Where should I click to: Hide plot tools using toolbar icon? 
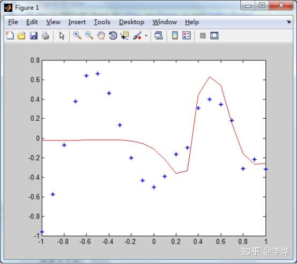click(203, 35)
